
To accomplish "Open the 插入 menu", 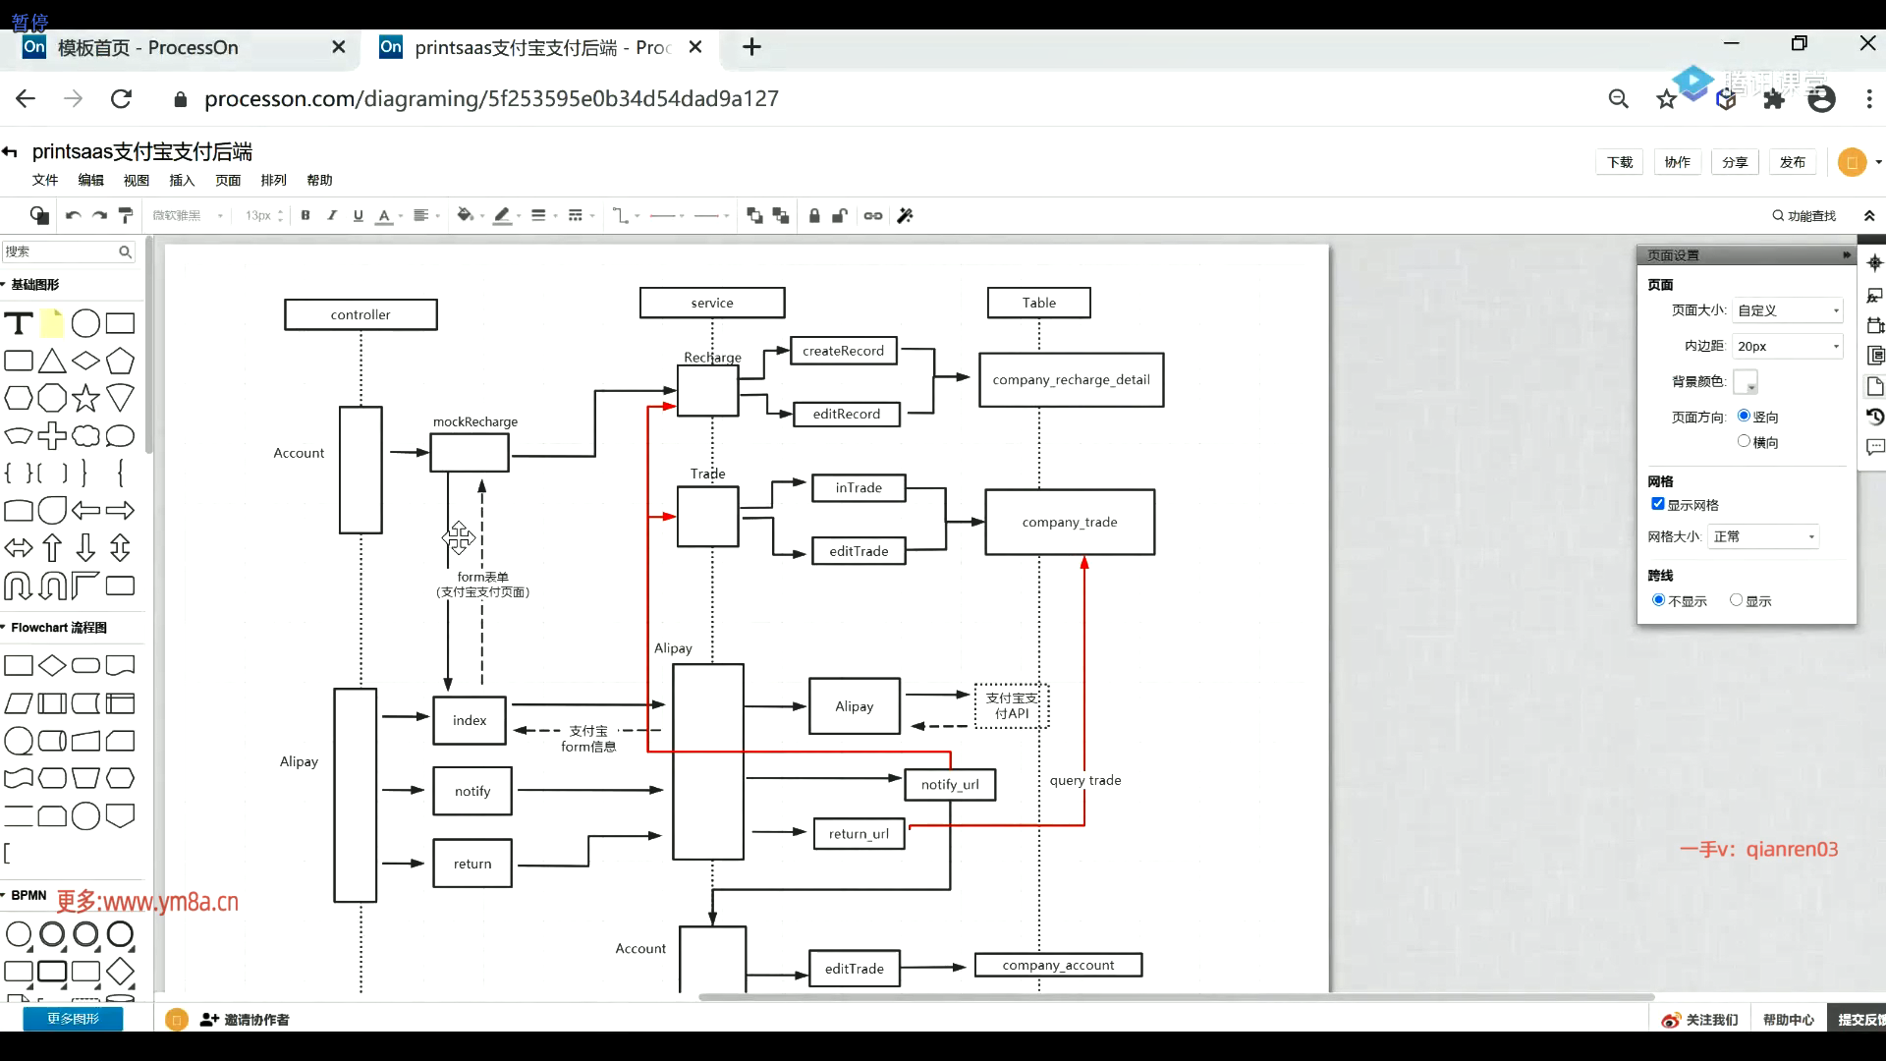I will click(182, 180).
